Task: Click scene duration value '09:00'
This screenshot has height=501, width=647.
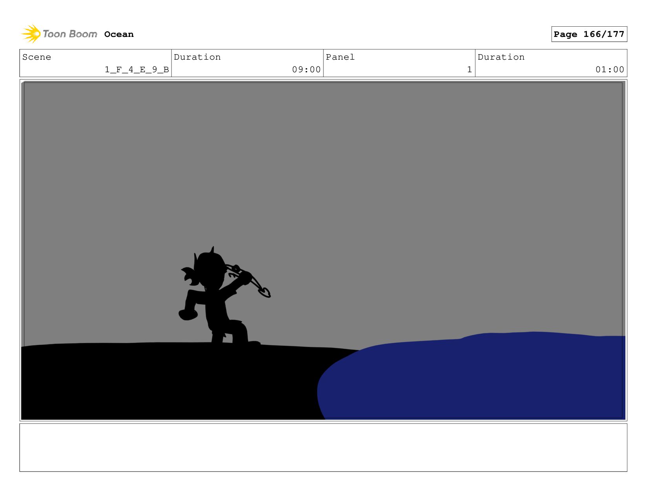Action: [x=306, y=69]
